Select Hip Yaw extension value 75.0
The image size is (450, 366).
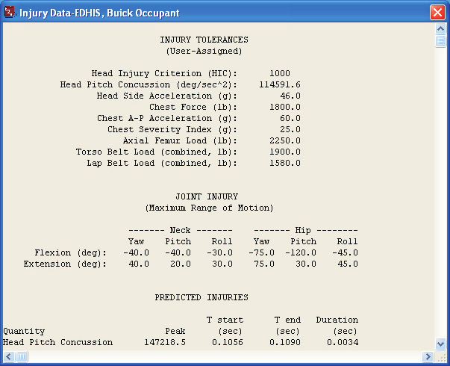coord(264,264)
